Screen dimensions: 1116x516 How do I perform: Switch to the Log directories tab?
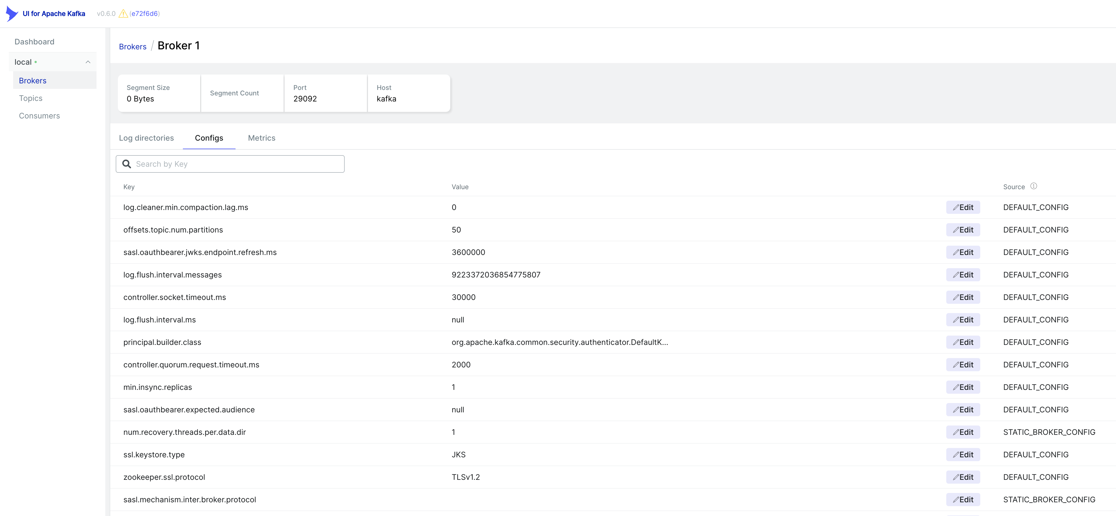tap(146, 138)
